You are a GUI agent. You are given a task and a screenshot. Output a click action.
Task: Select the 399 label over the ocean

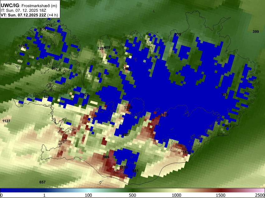click(x=256, y=32)
